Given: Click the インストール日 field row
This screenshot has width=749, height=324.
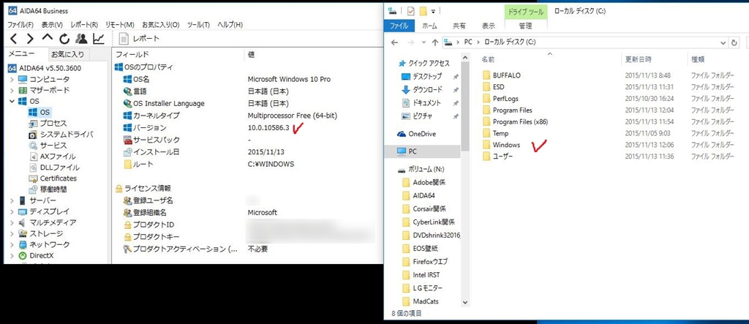Looking at the screenshot, I should [247, 152].
